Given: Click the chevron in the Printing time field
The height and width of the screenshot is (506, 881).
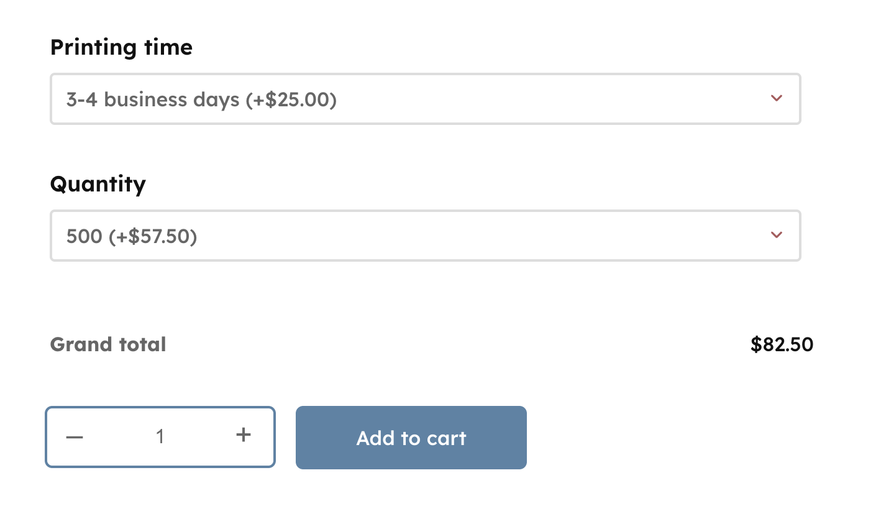Looking at the screenshot, I should click(x=776, y=98).
